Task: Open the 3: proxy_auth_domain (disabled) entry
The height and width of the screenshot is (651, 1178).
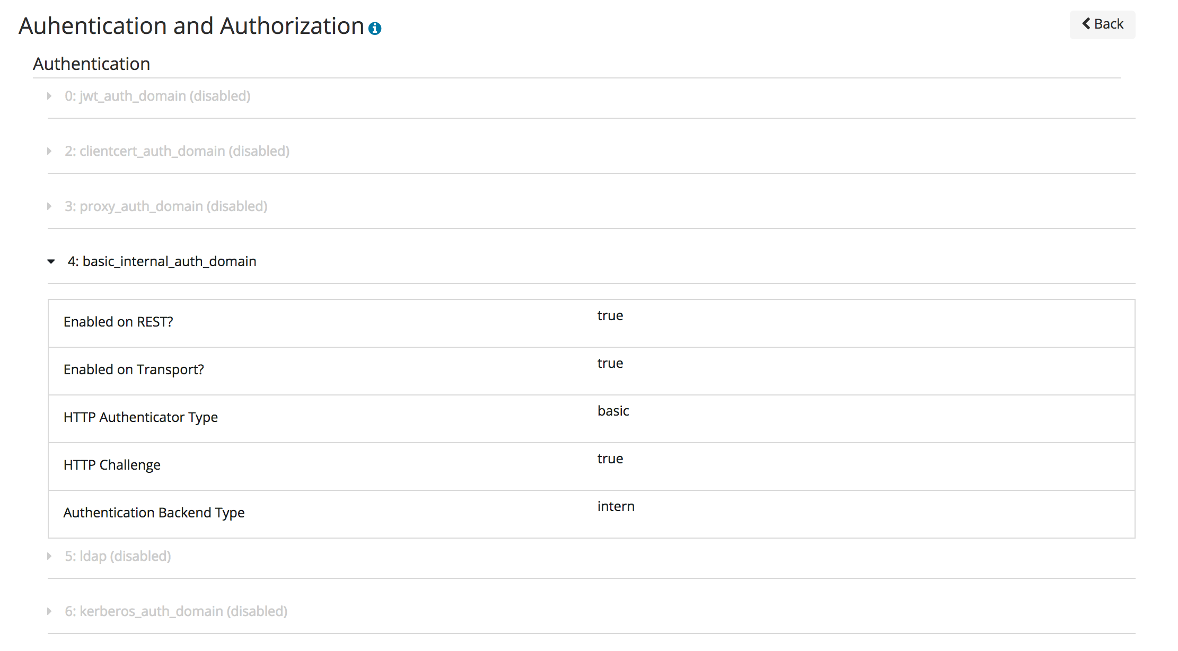Action: point(166,206)
